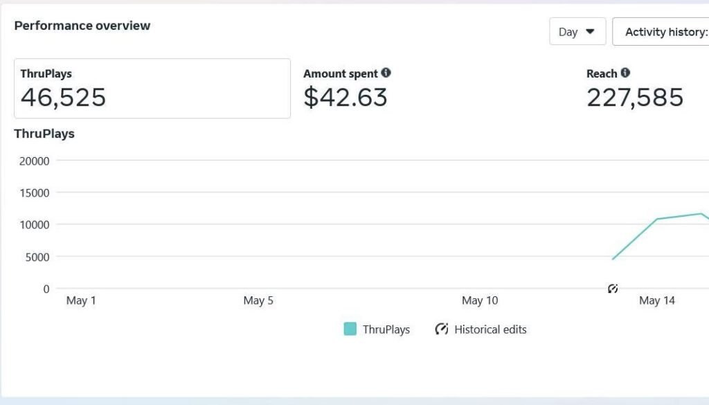Click the May 10 axis label

480,300
